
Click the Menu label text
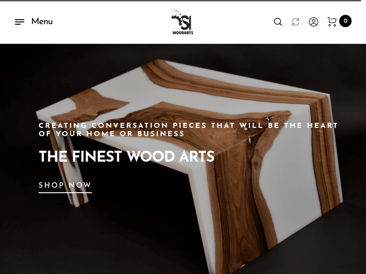pyautogui.click(x=42, y=21)
